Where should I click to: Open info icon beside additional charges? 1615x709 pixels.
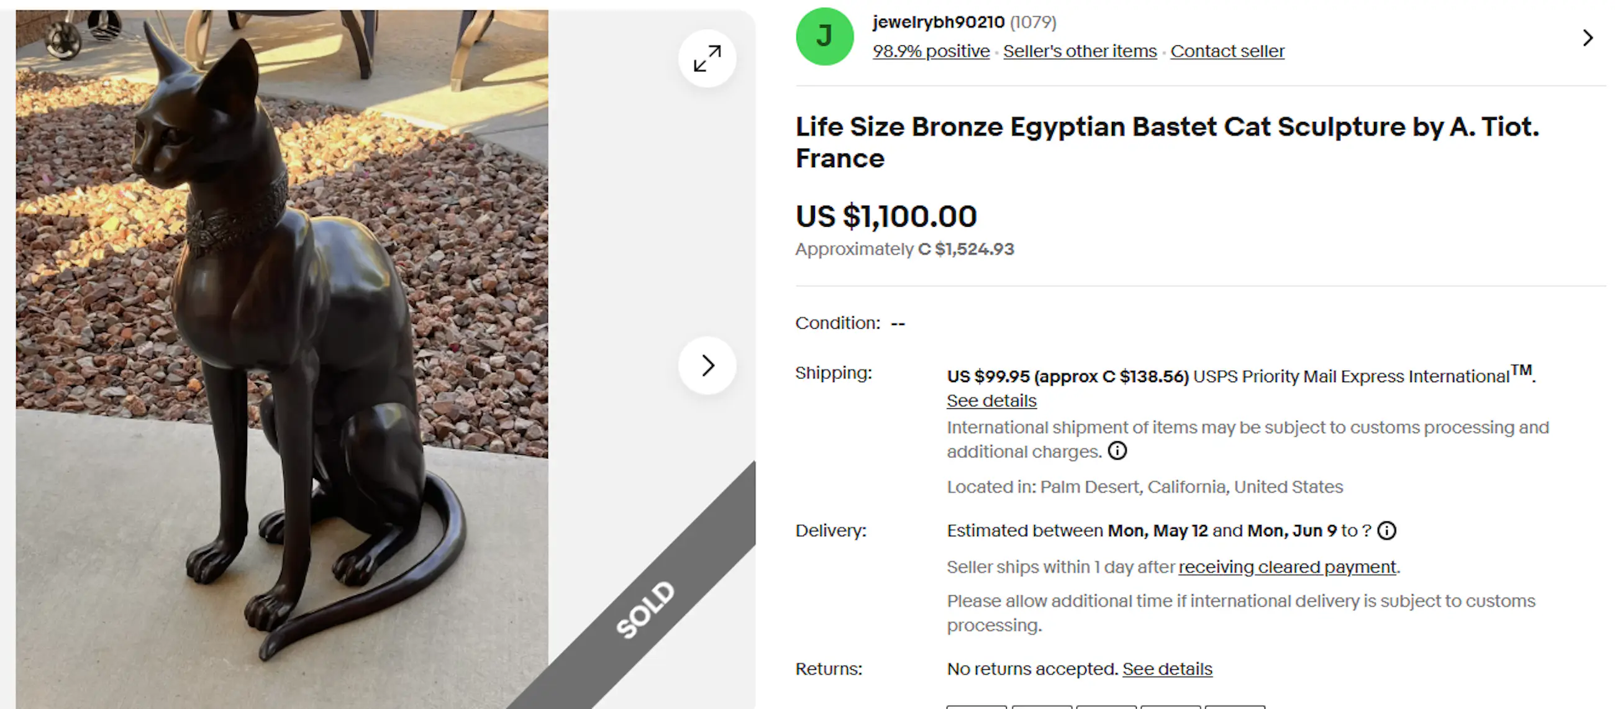point(1117,451)
